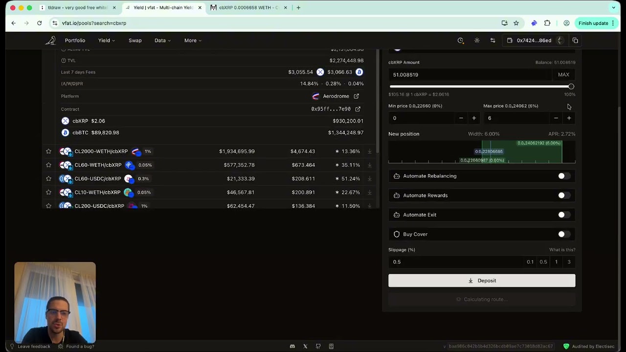Open the Swap page
Screen dimensions: 626x352
(x=135, y=41)
